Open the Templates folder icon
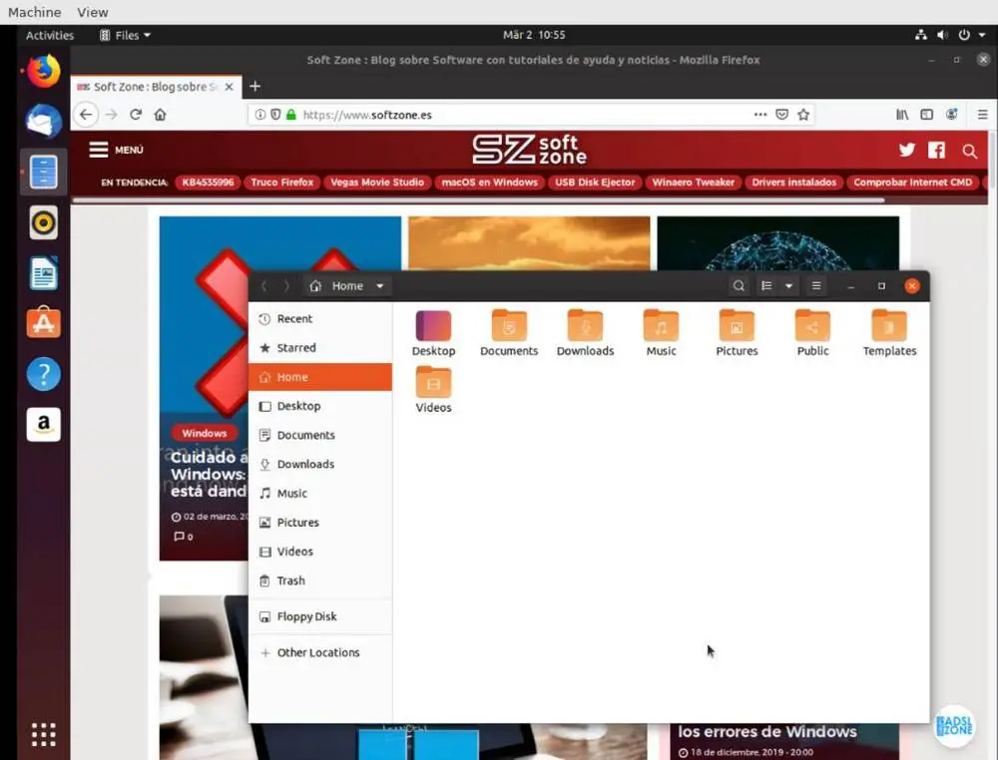The image size is (998, 760). tap(889, 333)
